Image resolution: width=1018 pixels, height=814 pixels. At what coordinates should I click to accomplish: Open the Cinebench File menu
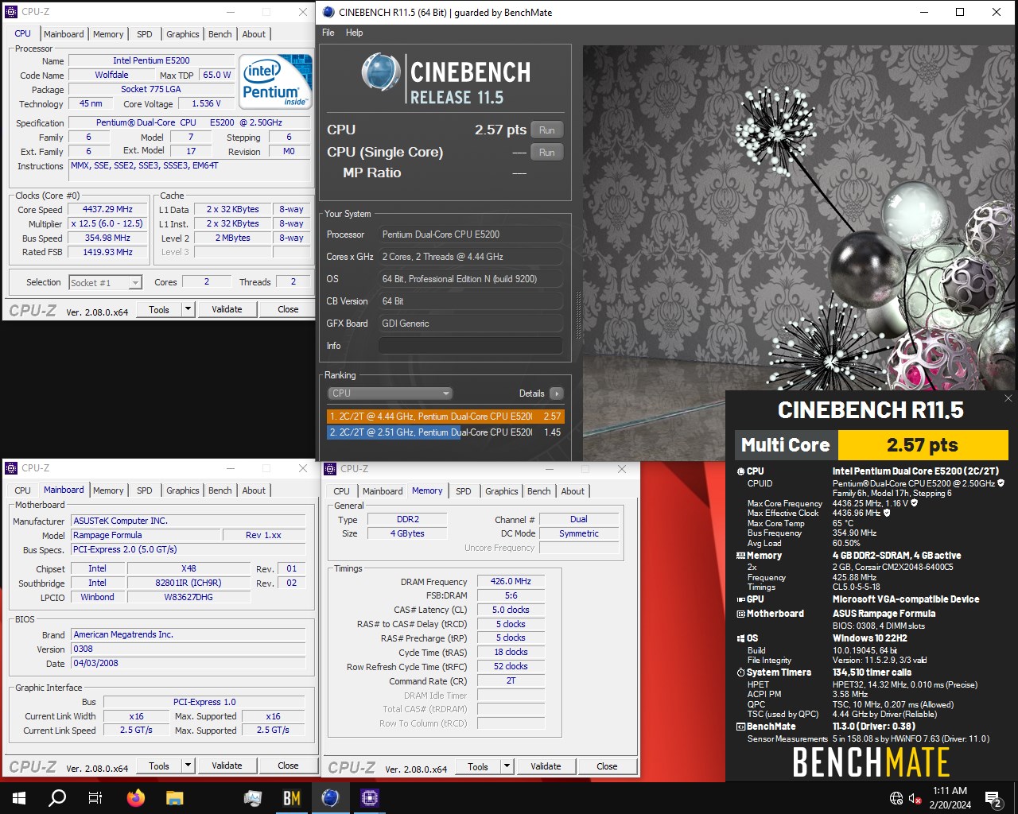pyautogui.click(x=328, y=33)
